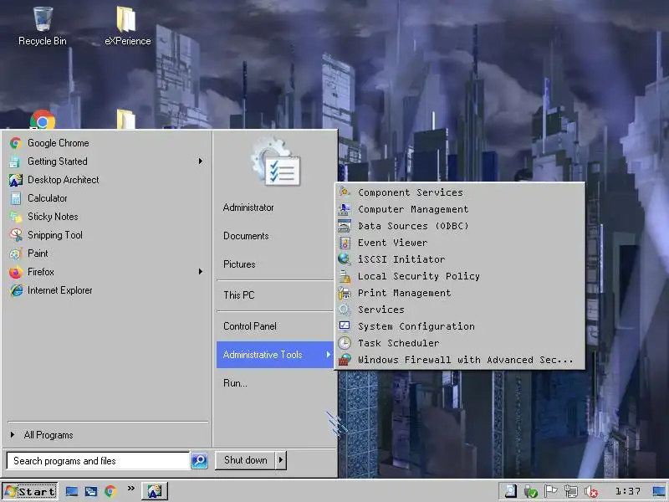
Task: Click the Event Viewer text label
Action: click(x=392, y=243)
